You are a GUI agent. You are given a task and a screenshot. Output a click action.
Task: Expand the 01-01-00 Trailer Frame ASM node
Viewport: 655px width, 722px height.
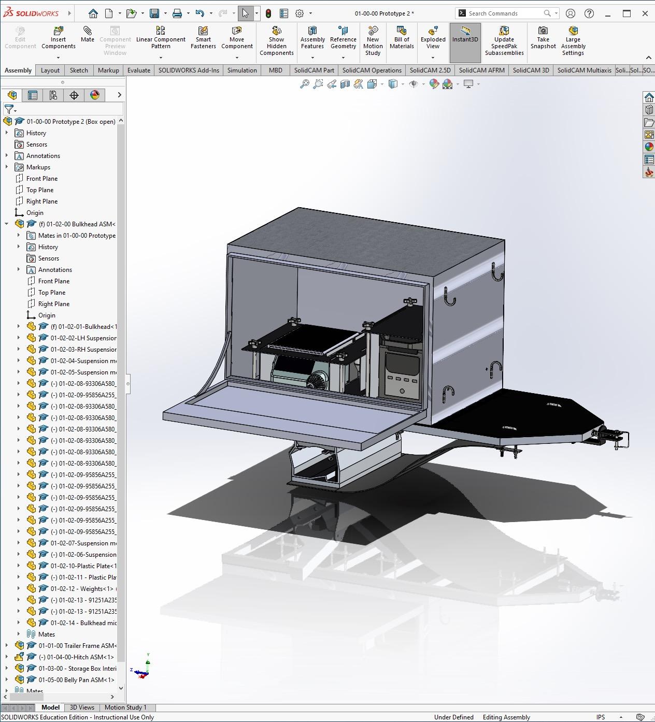[x=7, y=646]
